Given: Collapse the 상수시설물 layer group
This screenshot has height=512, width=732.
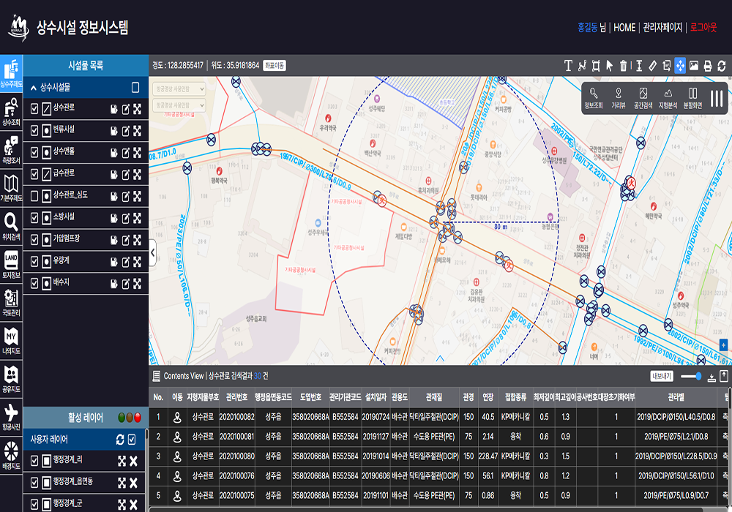Looking at the screenshot, I should 33,88.
